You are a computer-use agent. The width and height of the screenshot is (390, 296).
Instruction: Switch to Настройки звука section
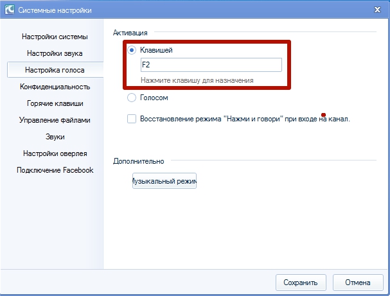[x=55, y=53]
